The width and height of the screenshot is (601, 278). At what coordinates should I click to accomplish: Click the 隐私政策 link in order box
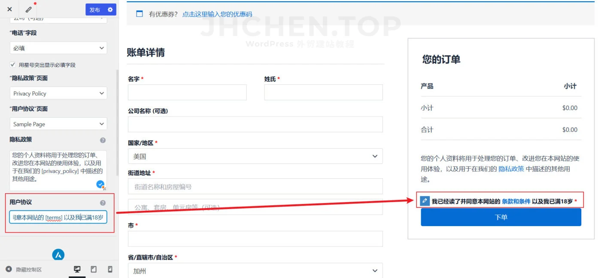(511, 169)
